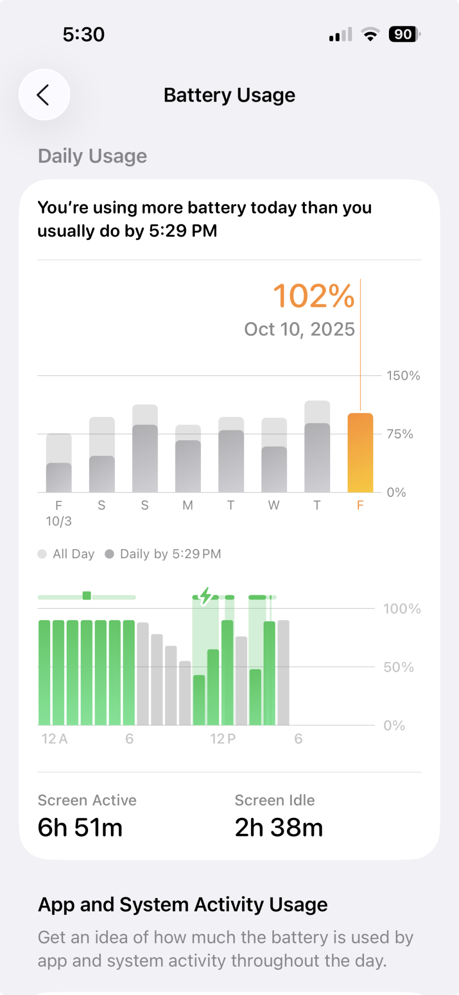The width and height of the screenshot is (459, 995).
Task: Tap the status bar clock 5:30
Action: pos(84,34)
